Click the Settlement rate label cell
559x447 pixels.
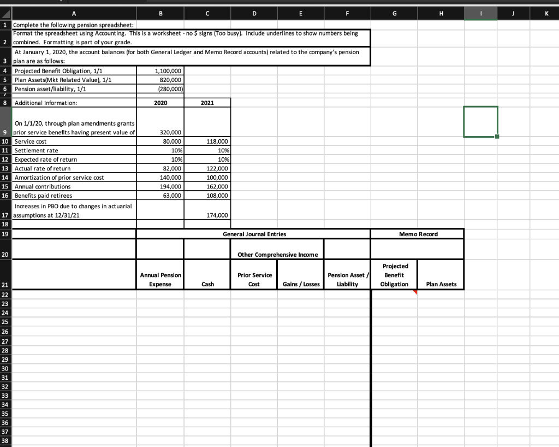pyautogui.click(x=74, y=150)
